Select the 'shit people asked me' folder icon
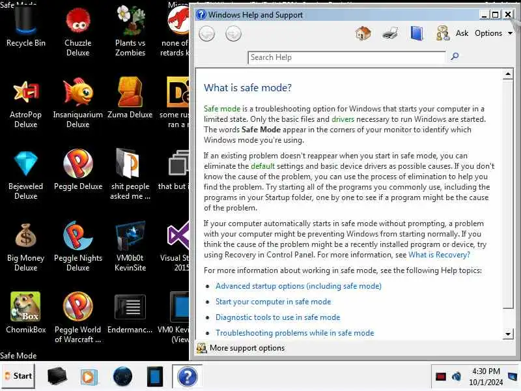Screen dimensions: 521x391 130,174
